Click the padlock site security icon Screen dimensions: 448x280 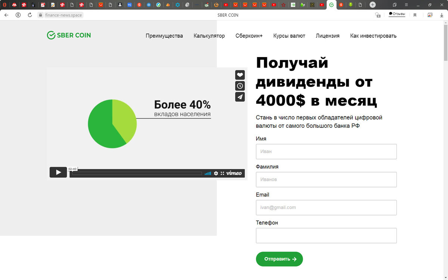(41, 15)
